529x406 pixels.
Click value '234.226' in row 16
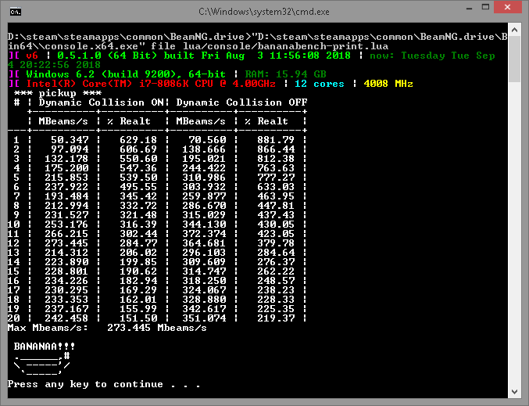tap(66, 281)
